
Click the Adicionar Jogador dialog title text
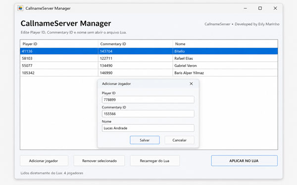(116, 84)
